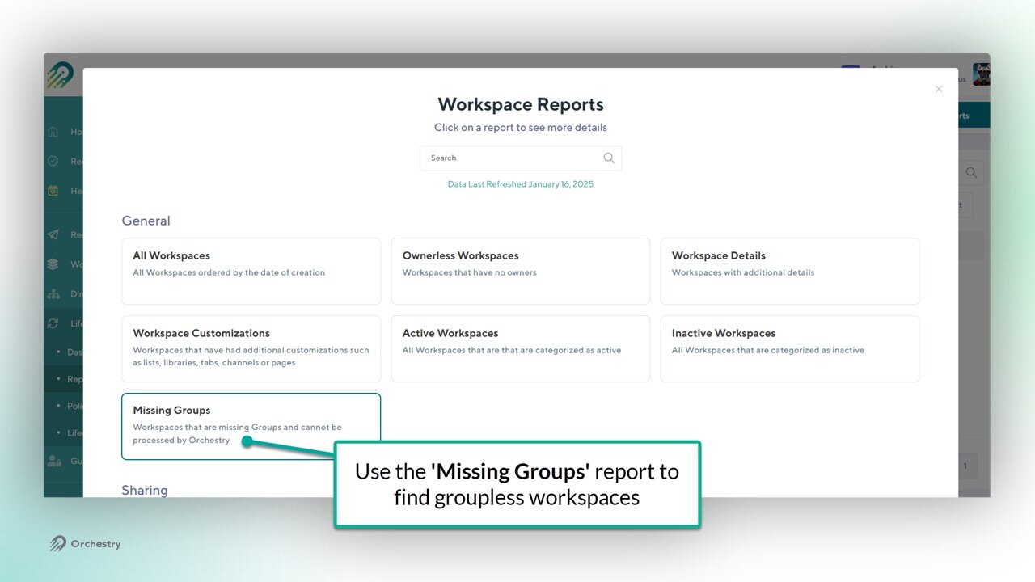Screen dimensions: 1035x582
Task: Open the Workspace Details report
Action: [790, 271]
